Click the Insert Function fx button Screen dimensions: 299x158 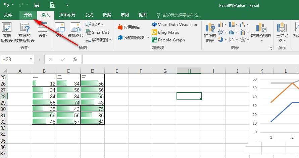point(75,59)
